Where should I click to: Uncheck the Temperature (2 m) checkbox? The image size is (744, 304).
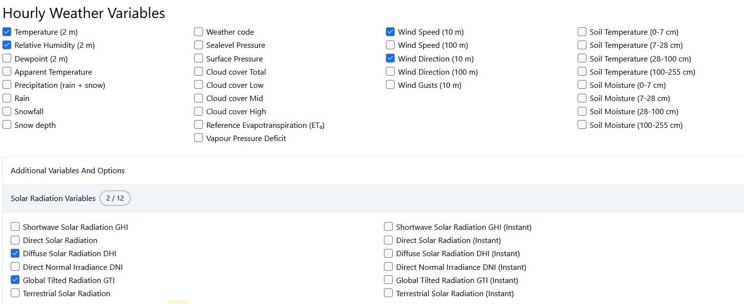tap(7, 32)
